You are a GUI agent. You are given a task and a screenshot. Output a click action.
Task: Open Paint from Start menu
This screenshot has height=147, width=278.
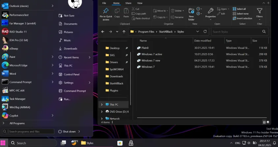coord(27,57)
